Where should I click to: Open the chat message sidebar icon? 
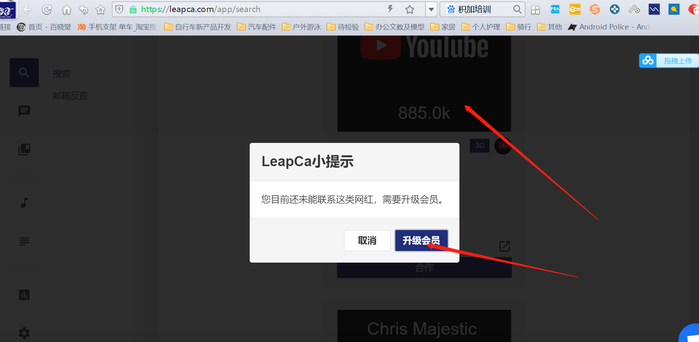(x=24, y=111)
